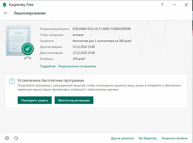Click the 'Kaspersky Free' window title
Viewport: 193px width, 143px height.
coord(21,5)
